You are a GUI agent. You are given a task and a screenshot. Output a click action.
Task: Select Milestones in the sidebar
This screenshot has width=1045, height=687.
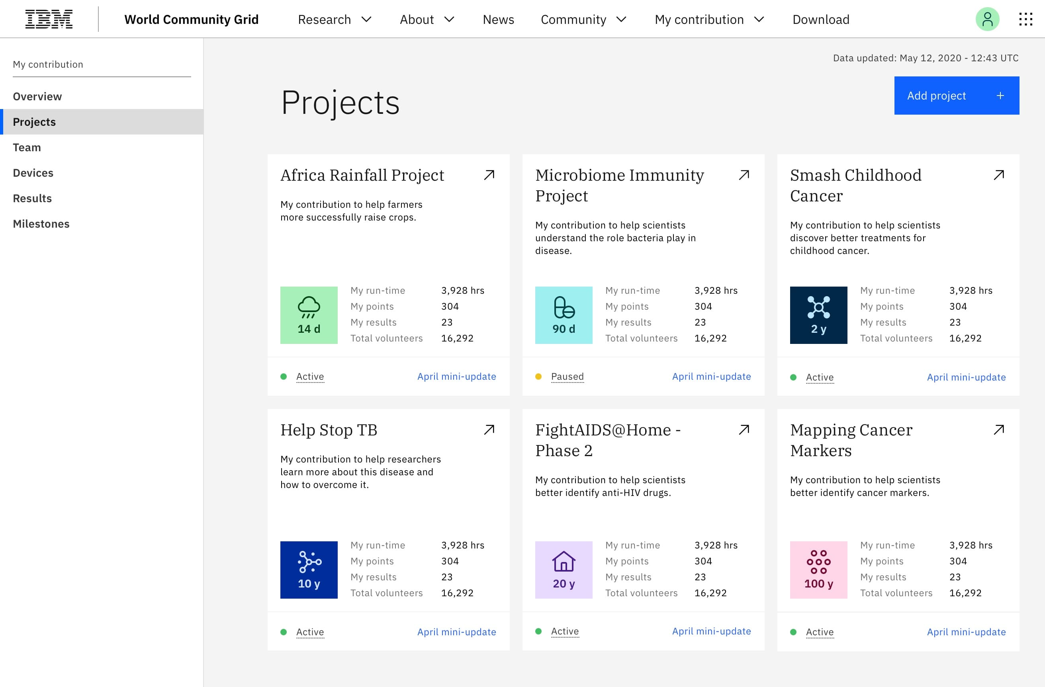pos(102,224)
